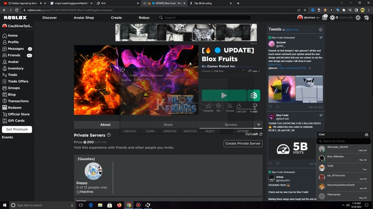Toggle Follow for Blox Fruits
Image resolution: width=373 pixels, height=209 pixels.
point(230,107)
